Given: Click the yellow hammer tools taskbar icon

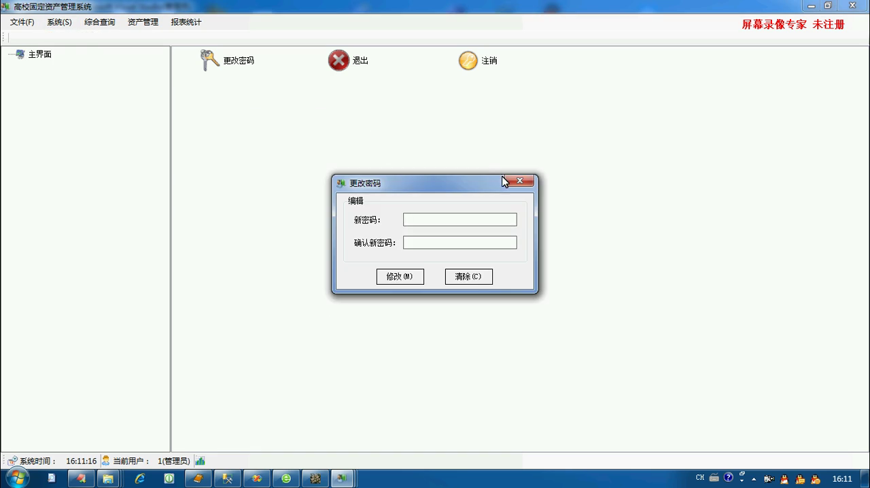Looking at the screenshot, I should (228, 478).
